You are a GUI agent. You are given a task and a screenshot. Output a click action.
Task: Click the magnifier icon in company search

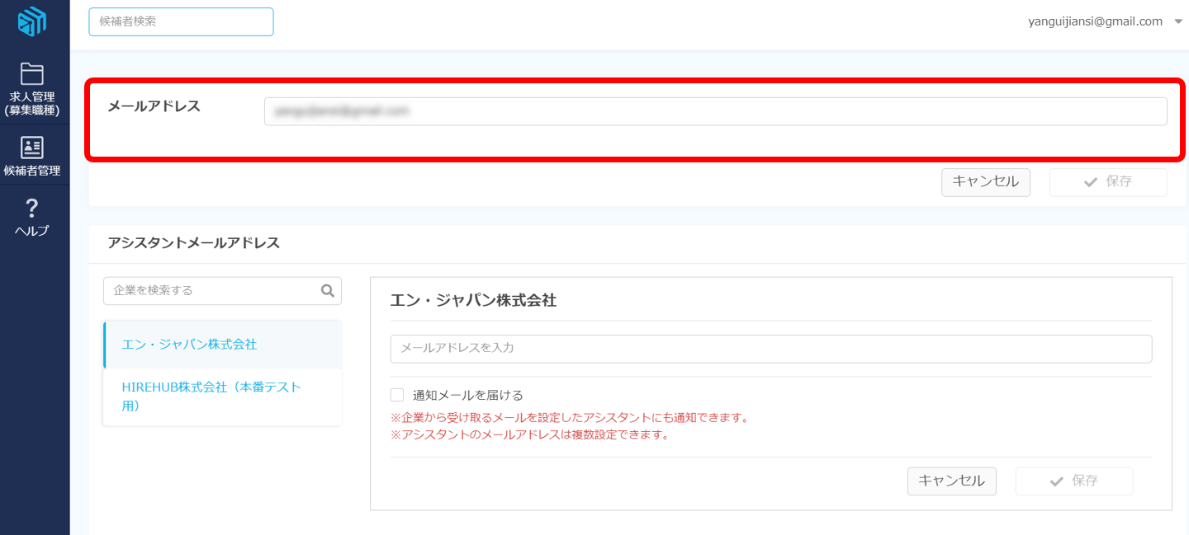point(327,290)
